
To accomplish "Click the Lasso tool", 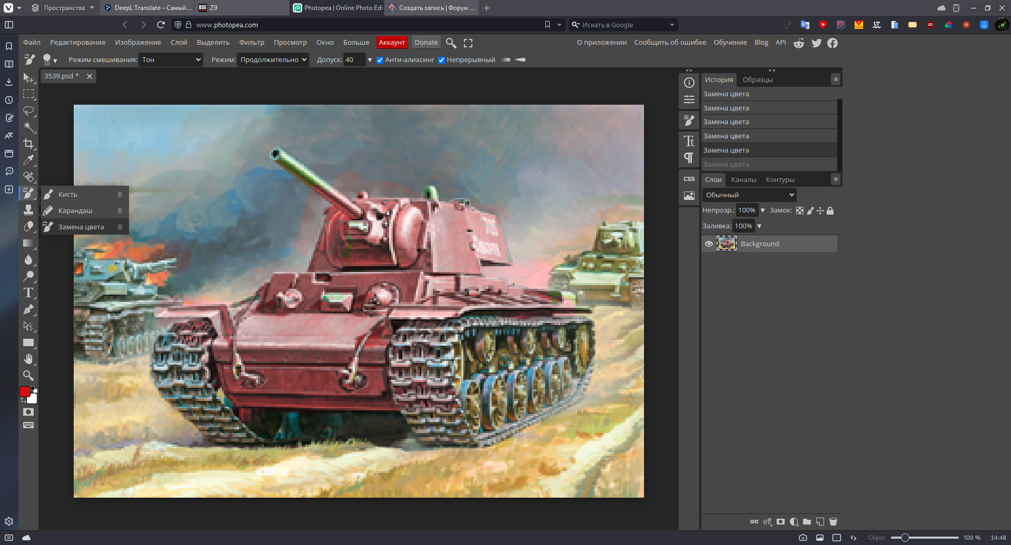I will (29, 110).
